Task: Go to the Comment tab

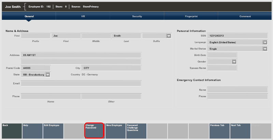Action: [245, 16]
